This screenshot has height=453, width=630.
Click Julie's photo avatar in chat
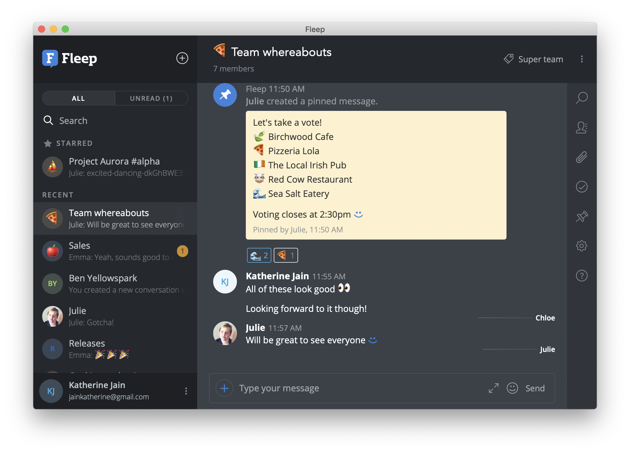pyautogui.click(x=225, y=333)
